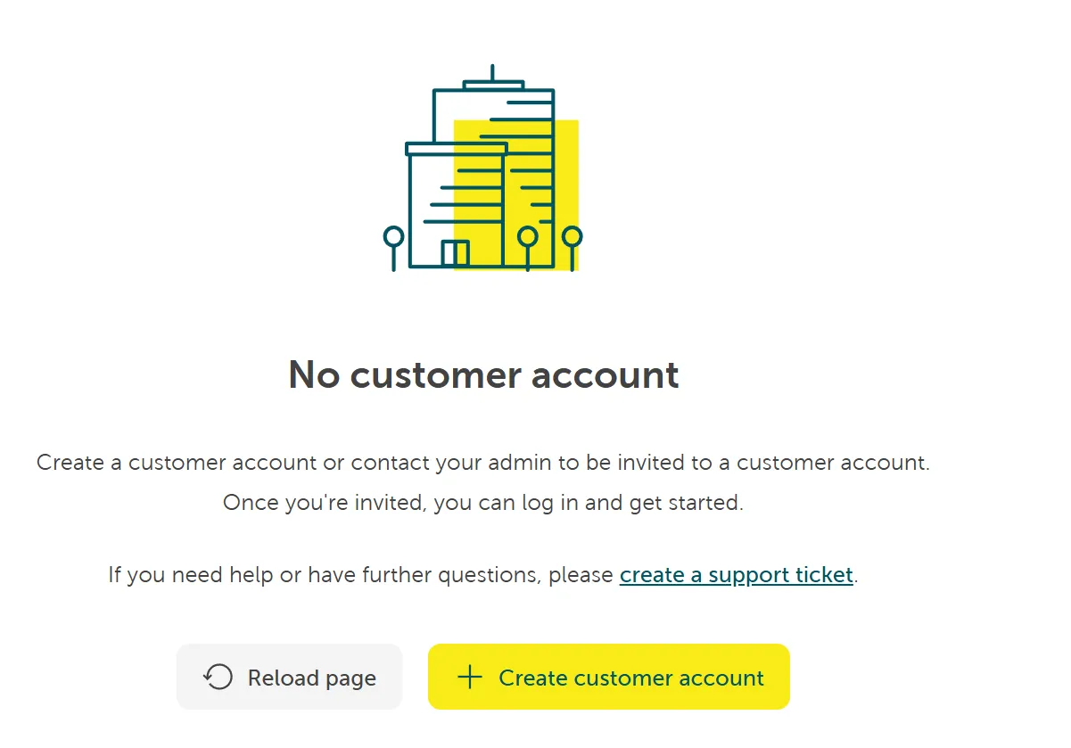Click the antenna atop the illustrated tower

coord(491,71)
